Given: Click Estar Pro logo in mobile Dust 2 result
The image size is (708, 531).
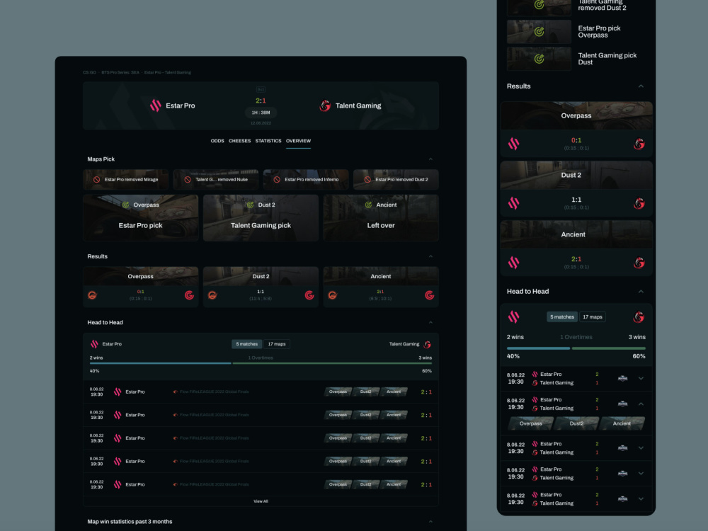Looking at the screenshot, I should point(513,203).
